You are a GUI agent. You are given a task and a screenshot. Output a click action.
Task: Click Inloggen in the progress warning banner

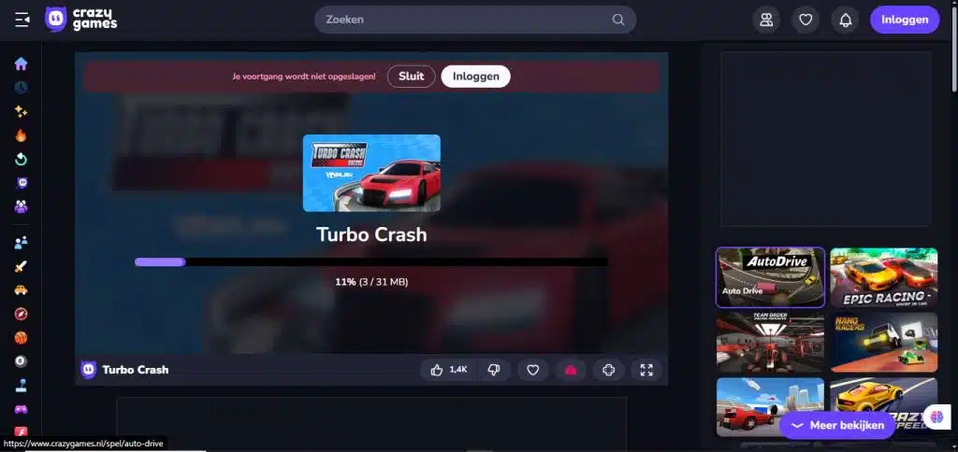click(x=476, y=77)
